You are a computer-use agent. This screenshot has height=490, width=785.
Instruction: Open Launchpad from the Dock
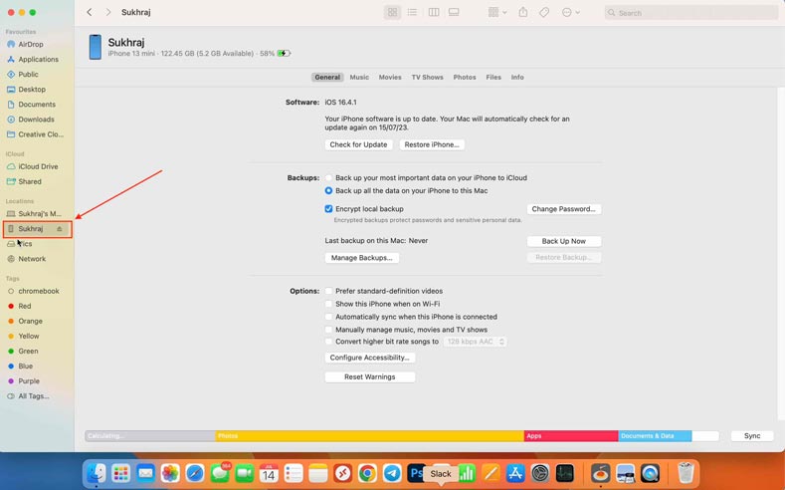point(120,473)
